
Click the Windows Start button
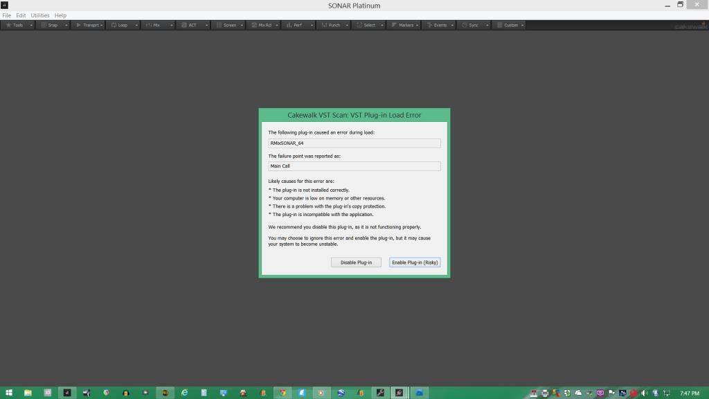[9, 393]
